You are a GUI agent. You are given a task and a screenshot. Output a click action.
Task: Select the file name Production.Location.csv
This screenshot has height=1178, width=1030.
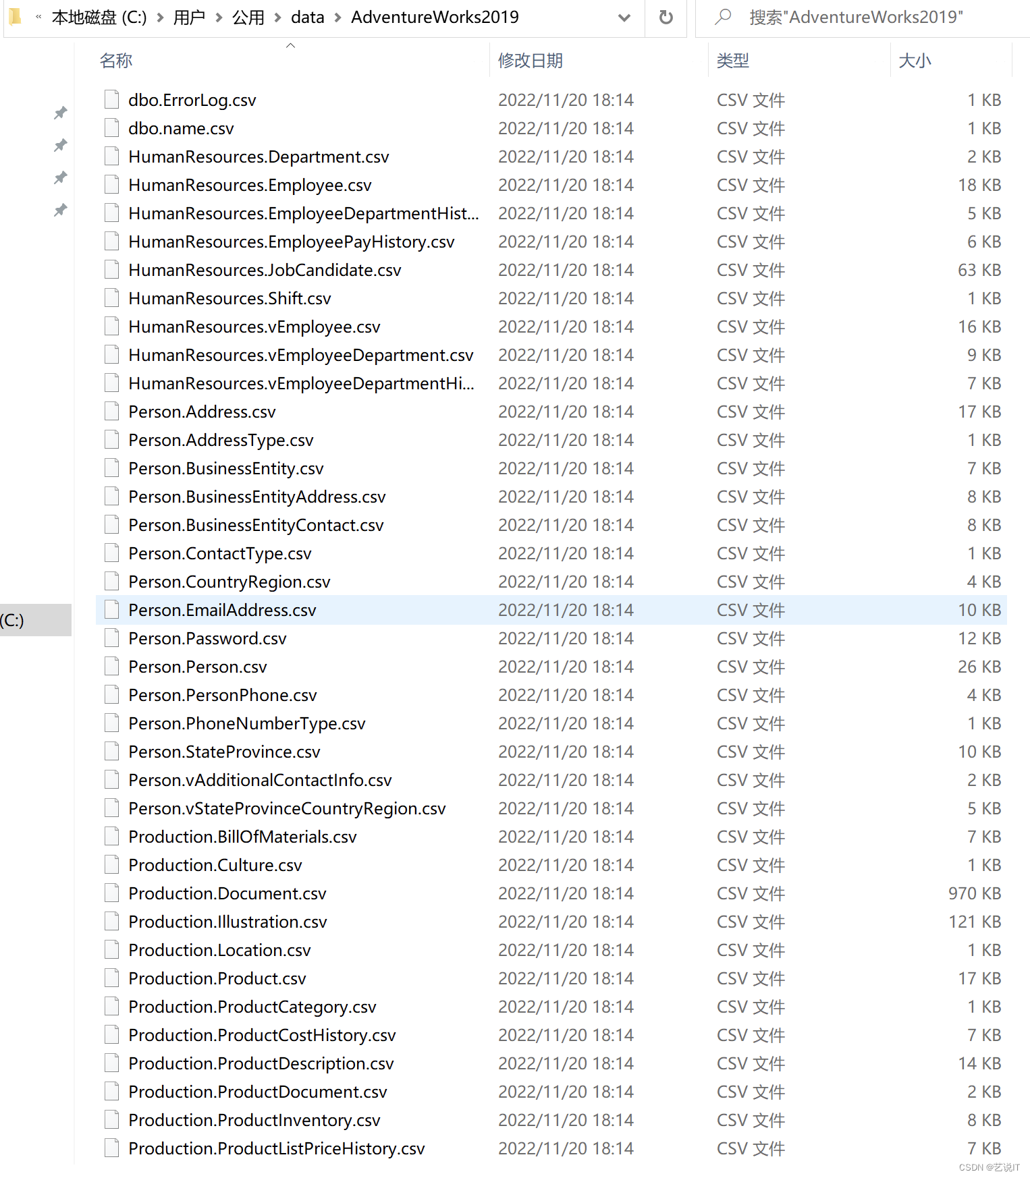pyautogui.click(x=219, y=950)
